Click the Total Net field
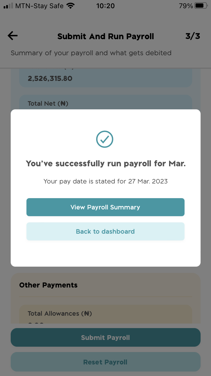The width and height of the screenshot is (211, 376). pos(48,103)
